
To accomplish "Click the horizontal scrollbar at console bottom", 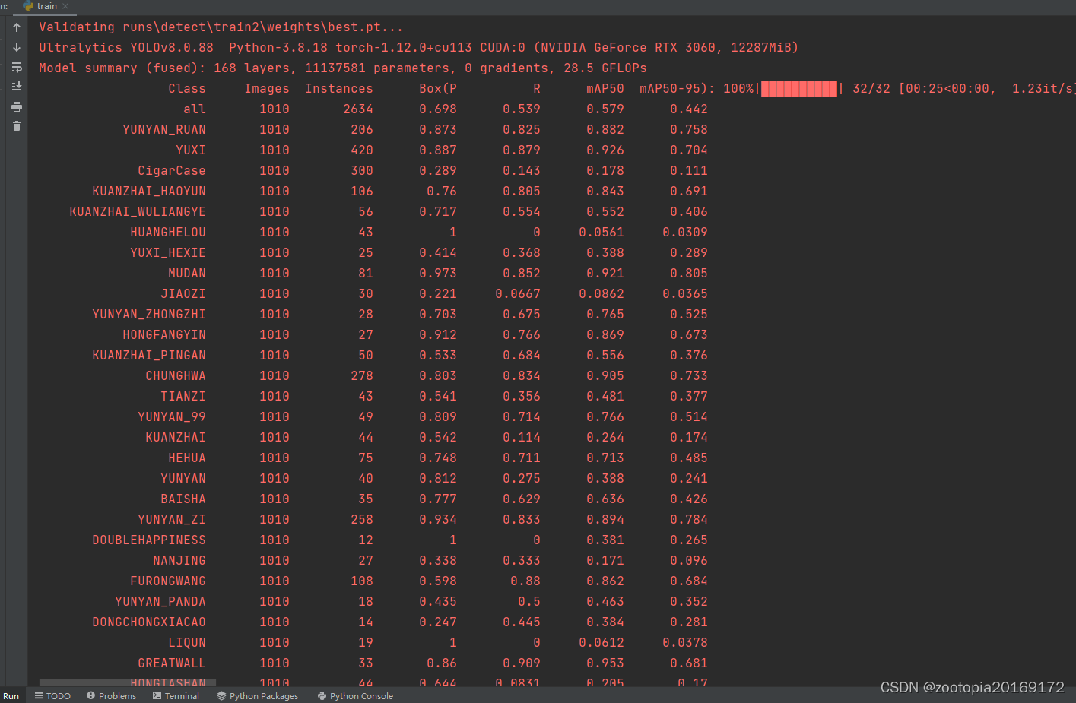I will 128,682.
